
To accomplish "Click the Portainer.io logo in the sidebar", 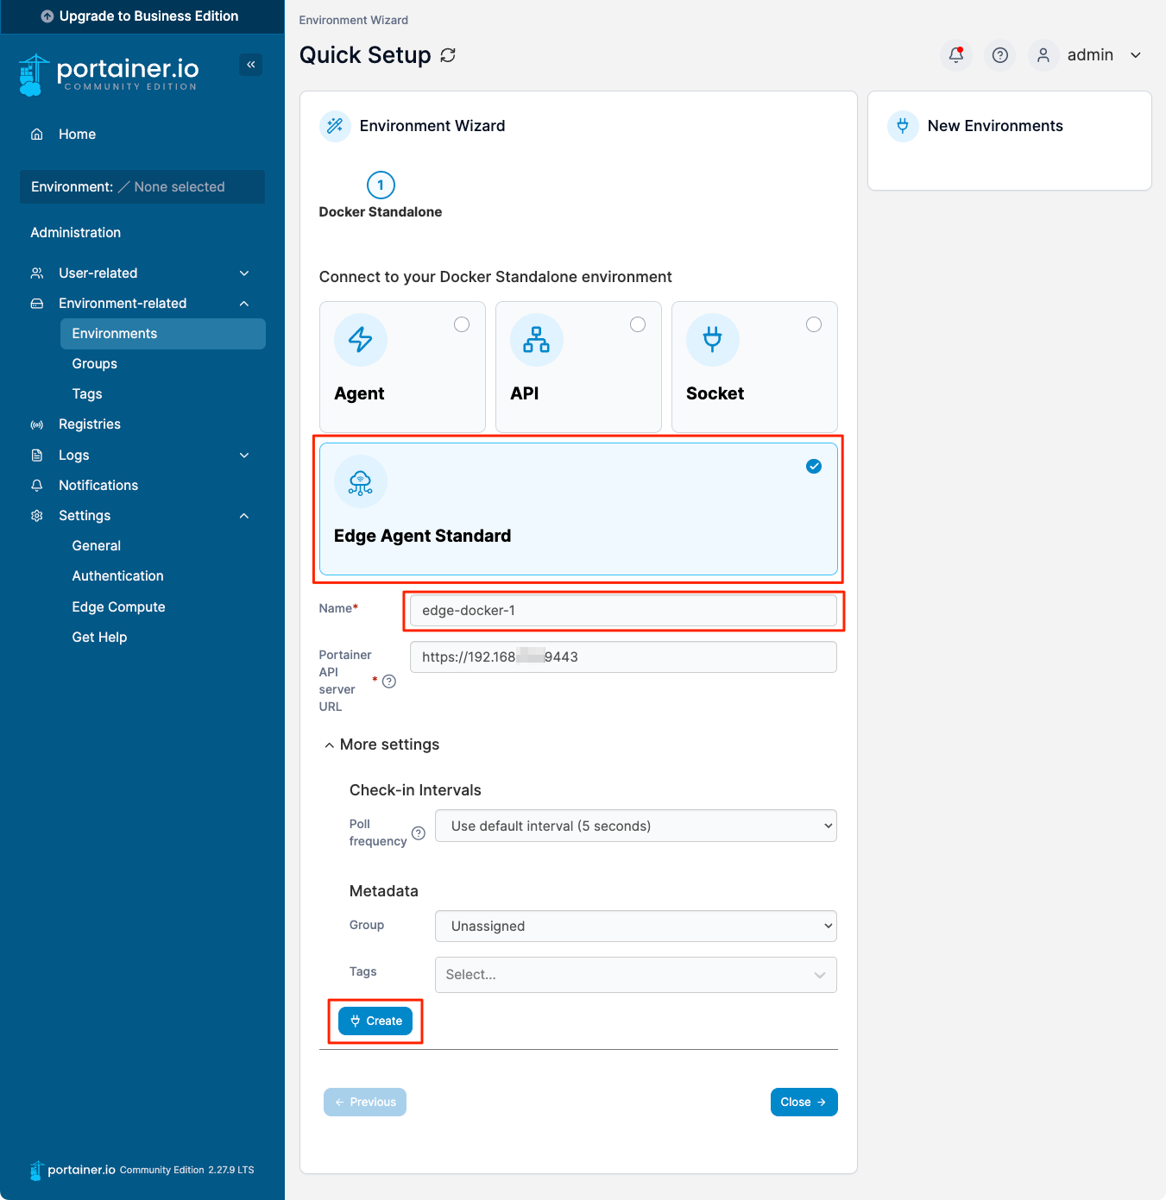I will click(x=109, y=74).
